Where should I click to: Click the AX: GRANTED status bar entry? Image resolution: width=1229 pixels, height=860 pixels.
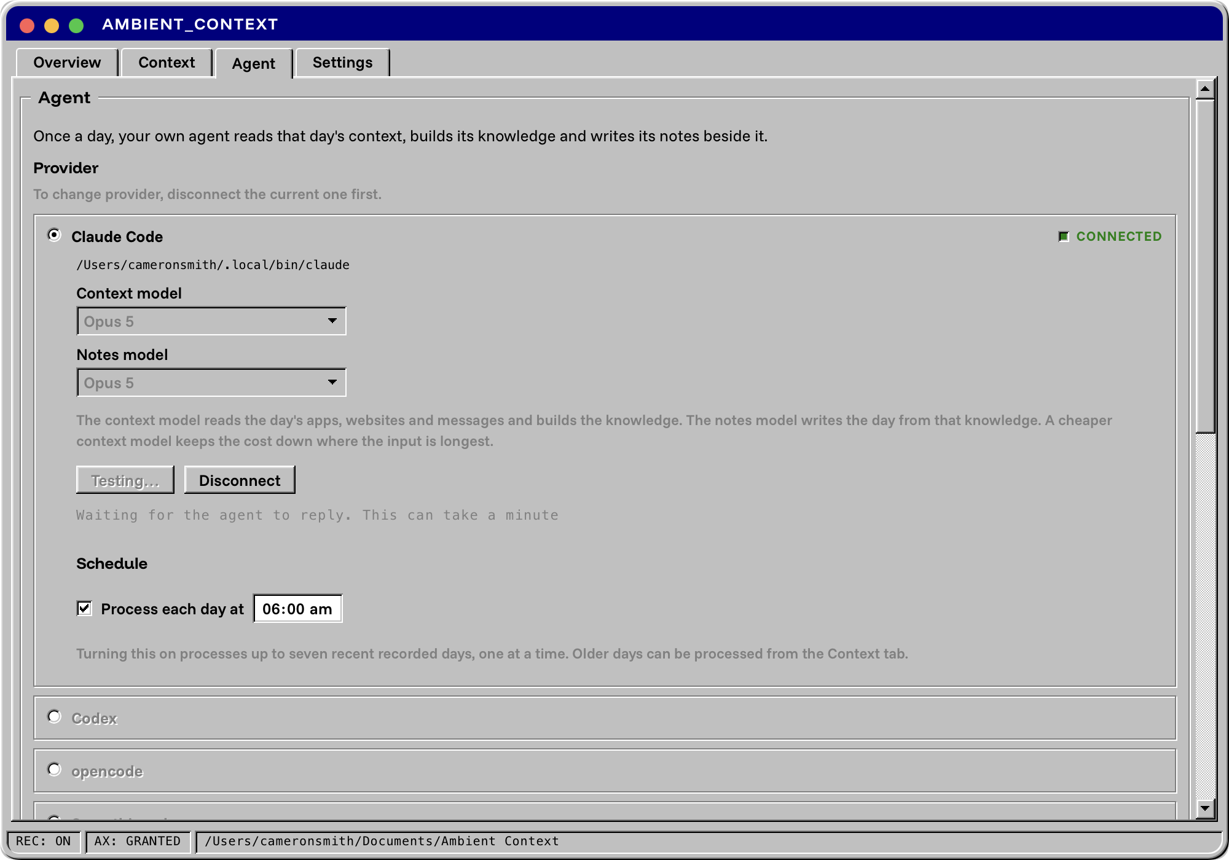click(x=138, y=841)
